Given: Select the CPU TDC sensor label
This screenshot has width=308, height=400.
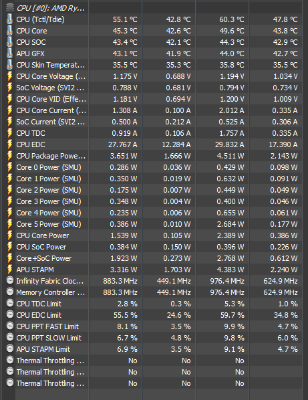Looking at the screenshot, I should point(31,133).
